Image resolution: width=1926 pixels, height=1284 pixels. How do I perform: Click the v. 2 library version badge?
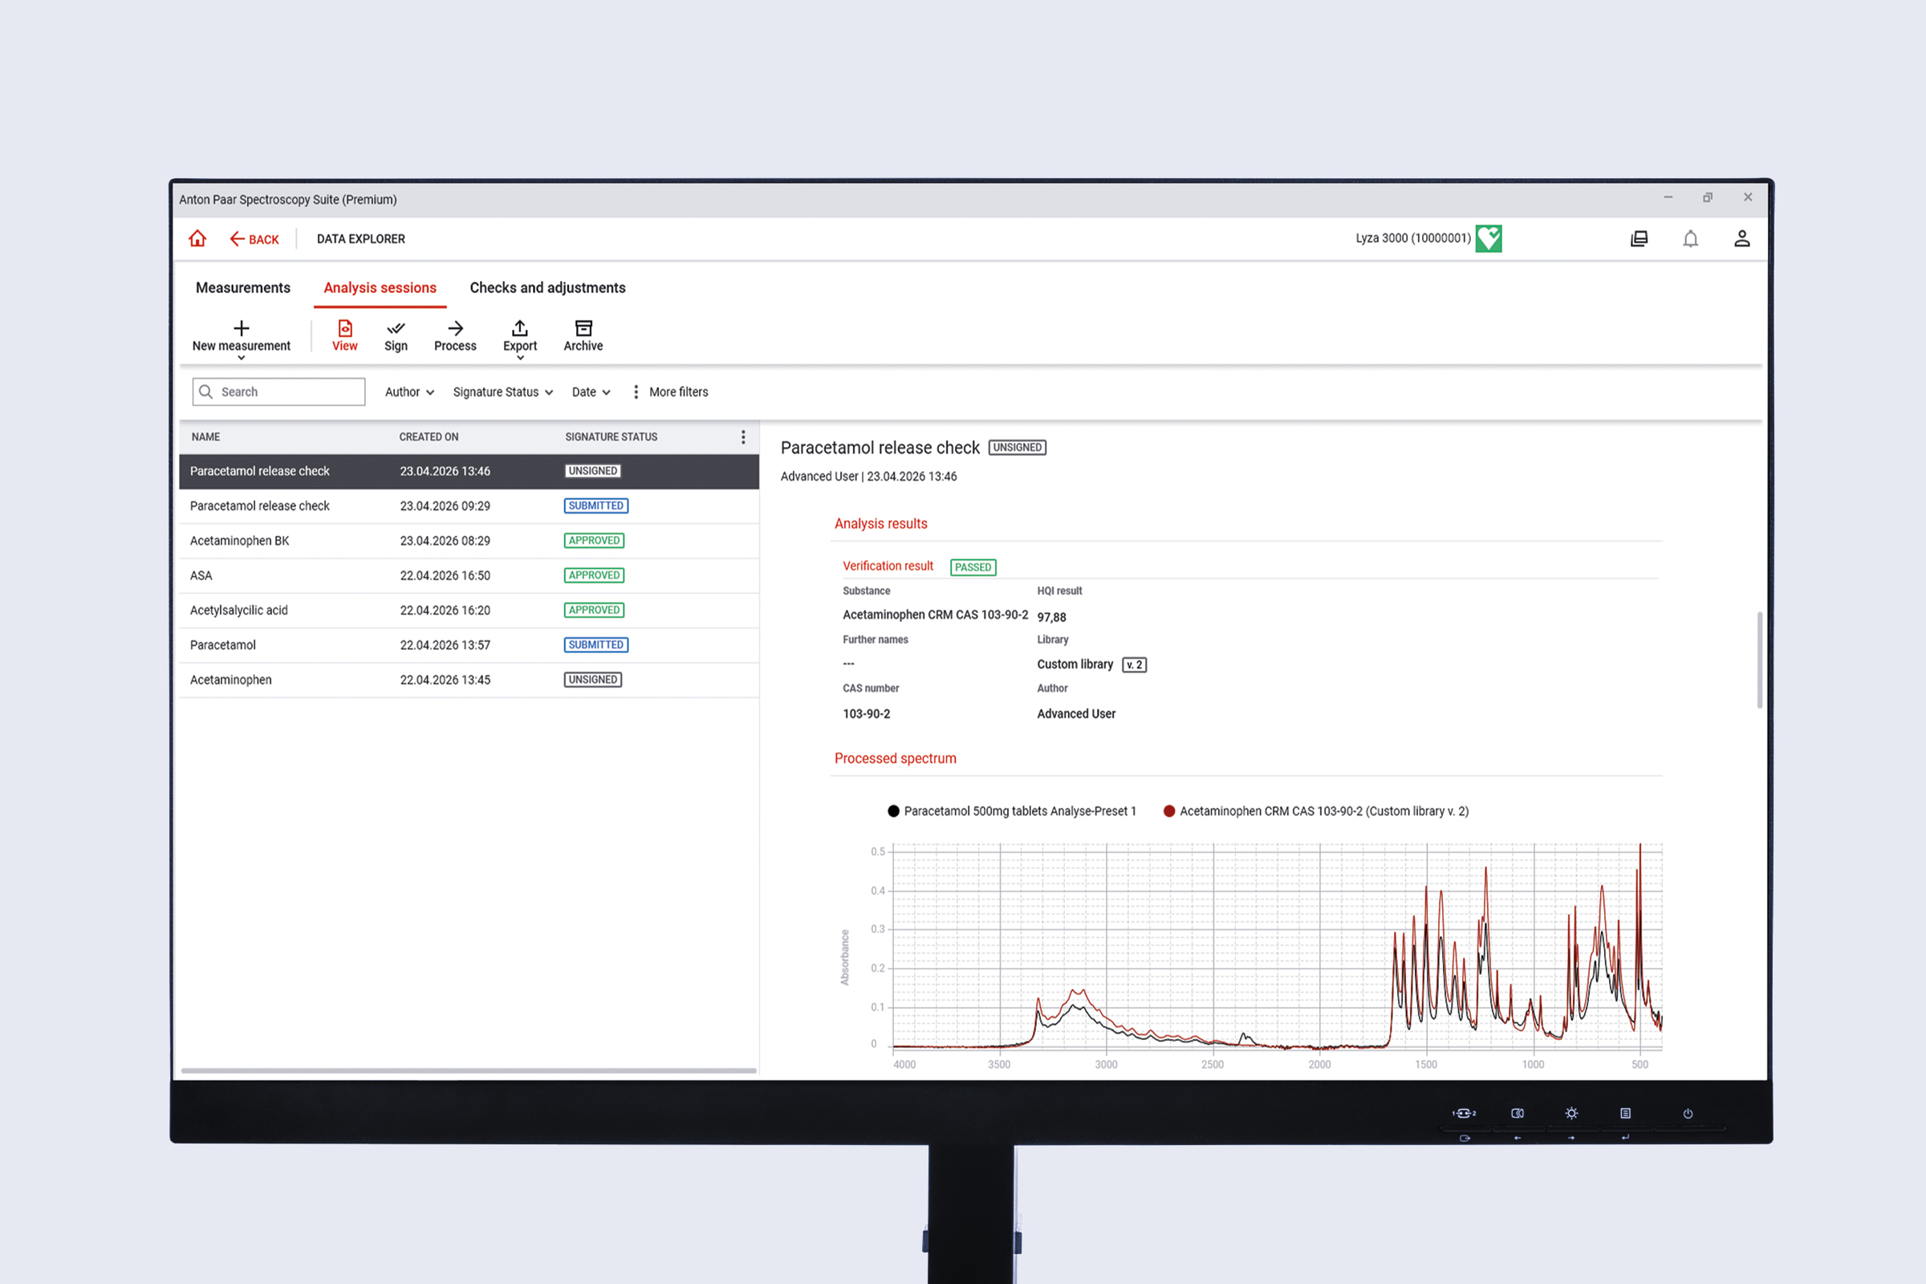click(x=1134, y=665)
